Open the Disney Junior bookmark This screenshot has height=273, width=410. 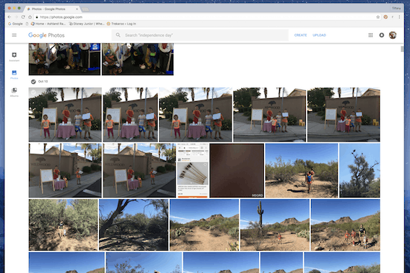87,24
